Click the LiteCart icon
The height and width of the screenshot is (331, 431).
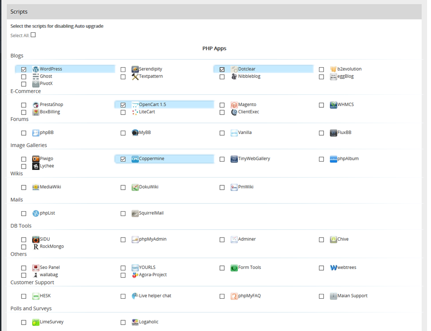(x=135, y=112)
